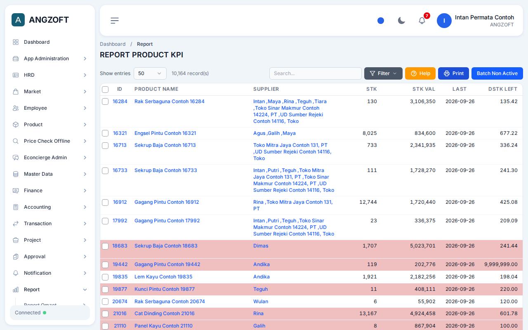Click the blue theme color dot
Viewport: 528px width, 330px height.
[381, 21]
